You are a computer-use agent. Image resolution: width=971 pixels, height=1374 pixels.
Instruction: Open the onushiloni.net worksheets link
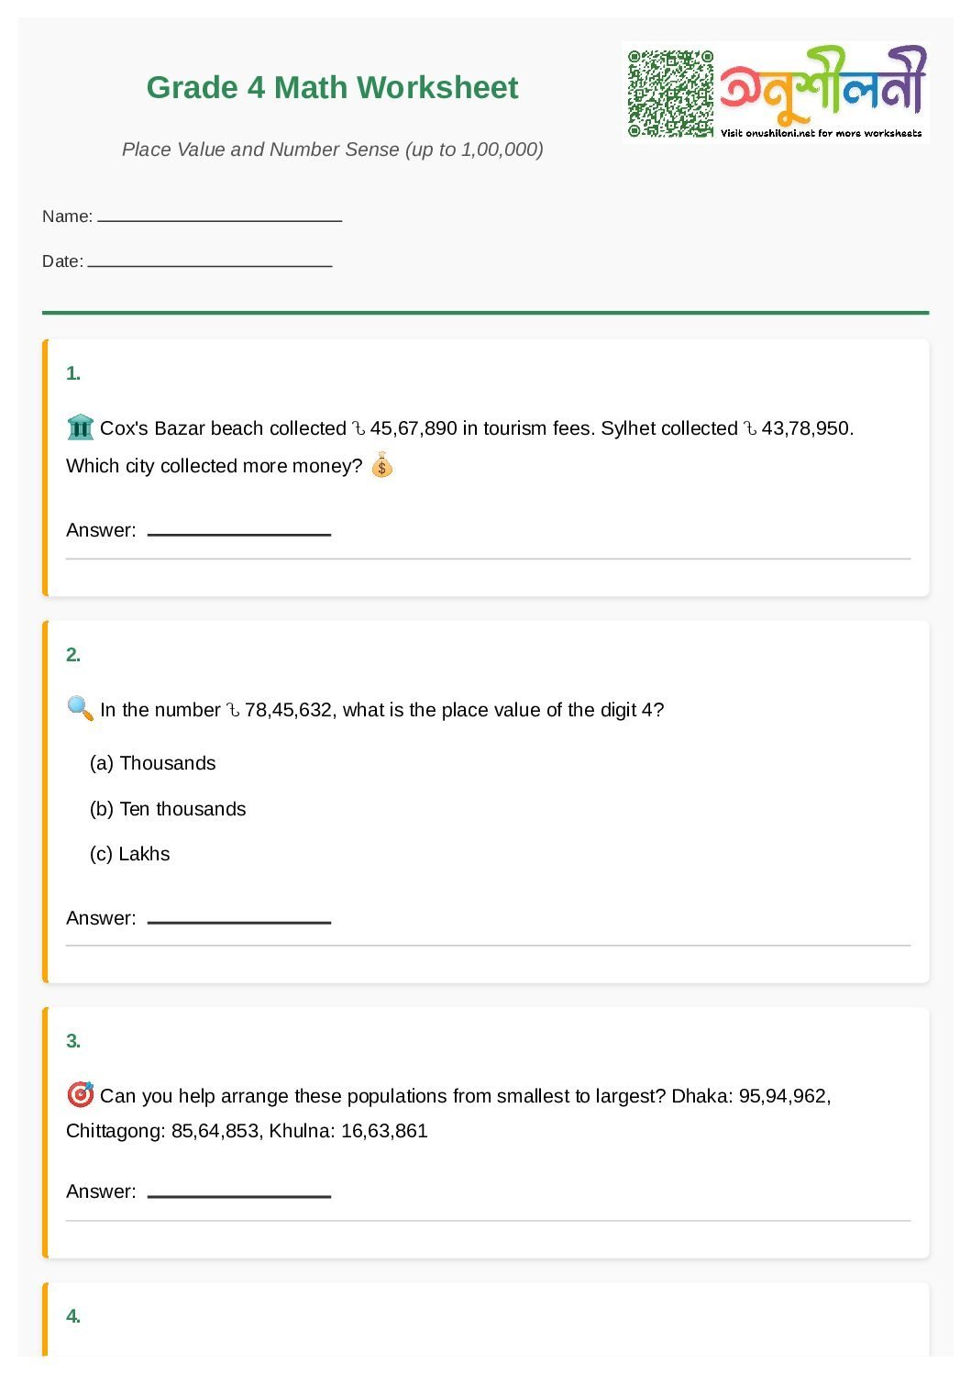point(821,134)
